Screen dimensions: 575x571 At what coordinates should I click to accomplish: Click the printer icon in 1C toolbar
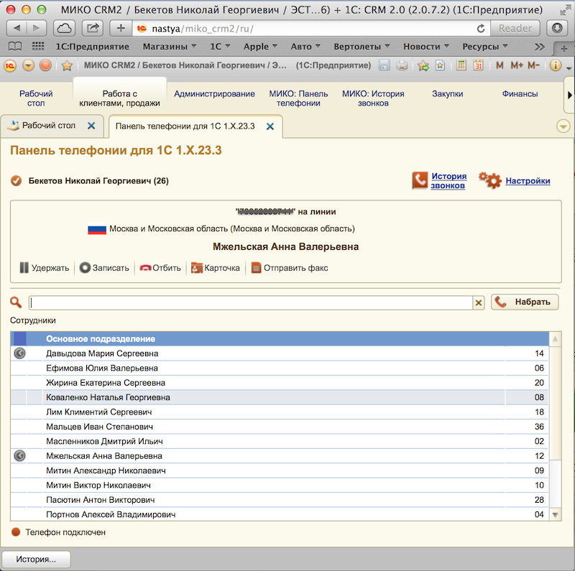click(402, 65)
